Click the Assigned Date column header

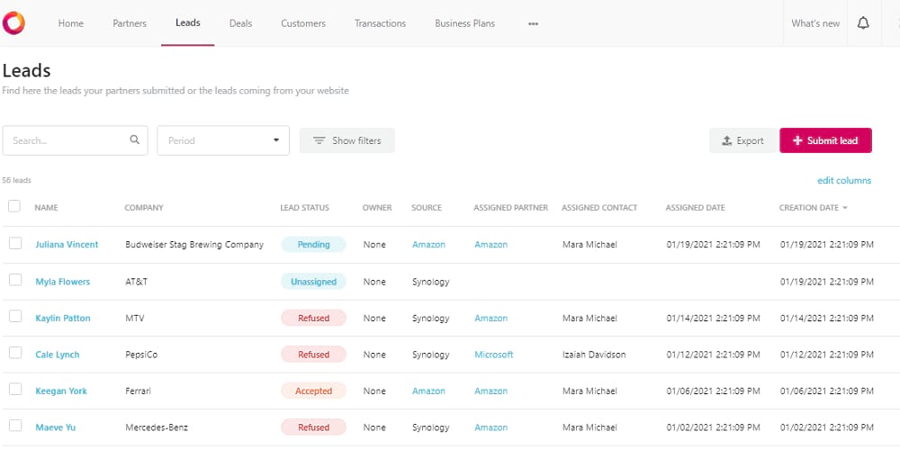pos(695,208)
